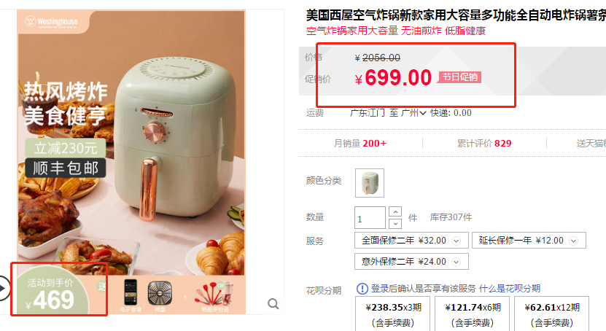
Task: Click the magnifier zoom icon on product image
Action: click(x=273, y=304)
